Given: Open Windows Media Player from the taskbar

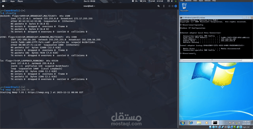Looking at the screenshot, I should (x=207, y=123).
